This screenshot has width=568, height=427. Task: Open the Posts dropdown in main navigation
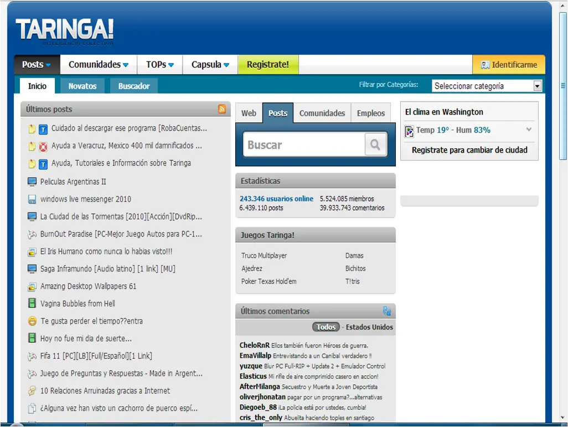pos(37,64)
